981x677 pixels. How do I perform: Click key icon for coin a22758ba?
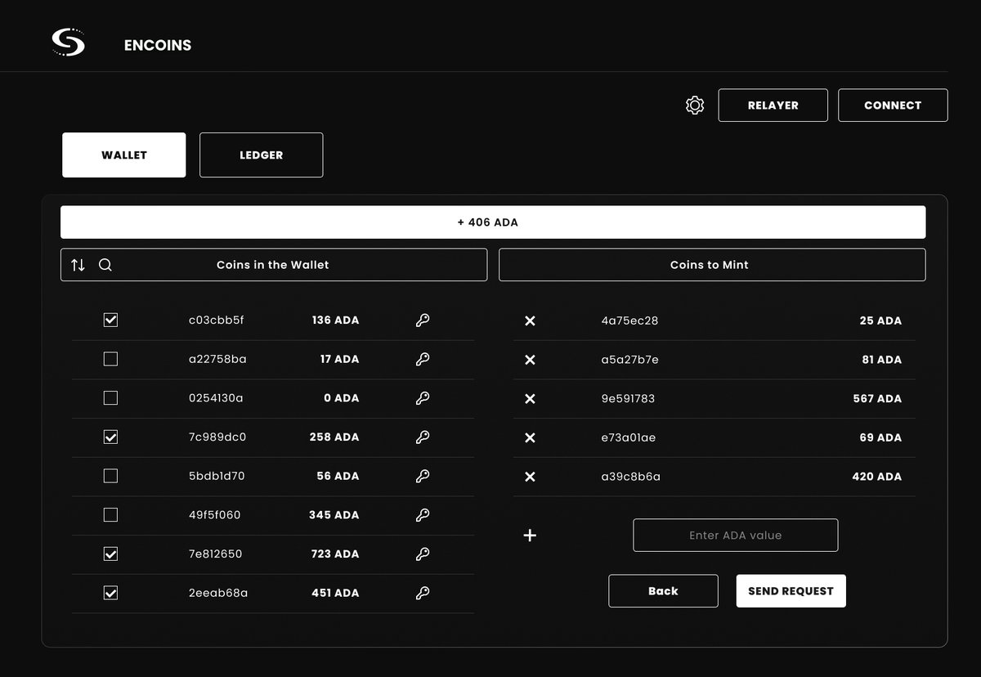[423, 359]
